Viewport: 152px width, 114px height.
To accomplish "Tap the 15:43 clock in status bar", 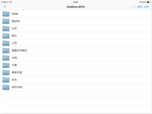I will [76, 2].
